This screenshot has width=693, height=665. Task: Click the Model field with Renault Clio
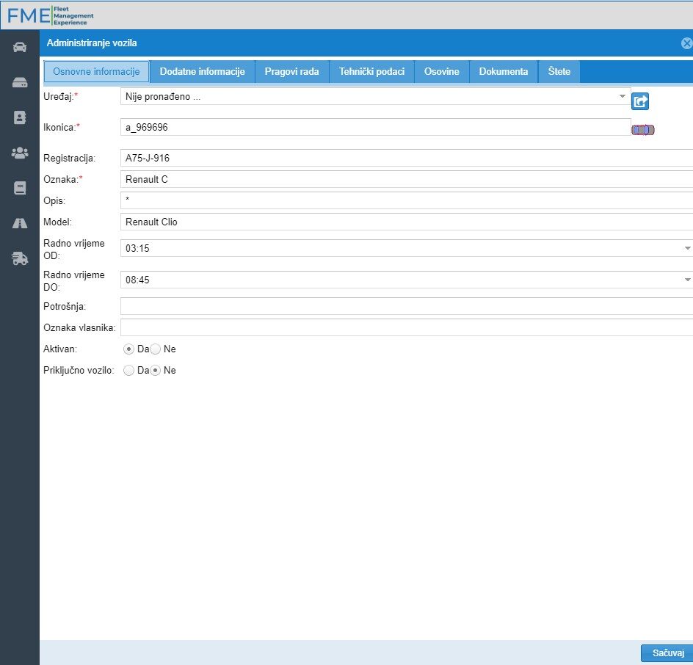tap(407, 222)
